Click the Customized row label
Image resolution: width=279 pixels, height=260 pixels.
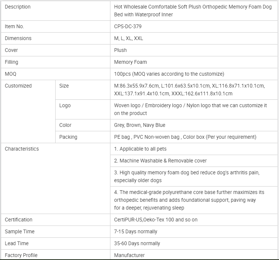[18, 86]
